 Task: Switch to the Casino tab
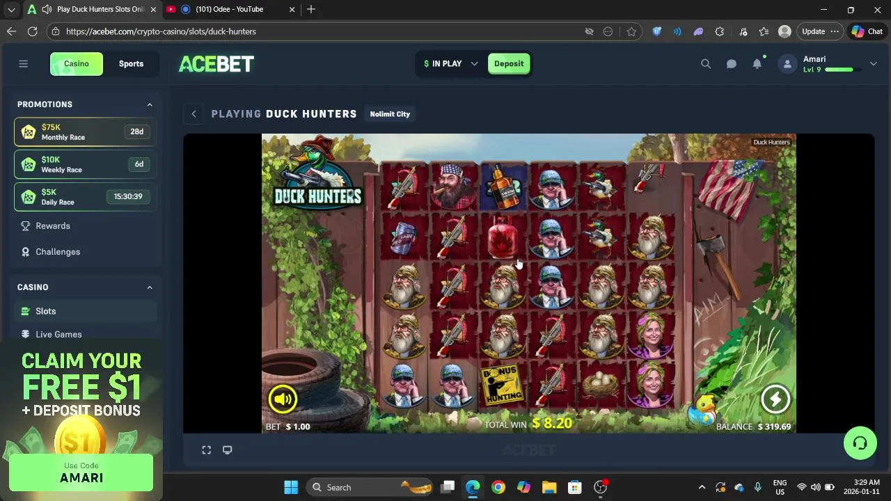[77, 64]
